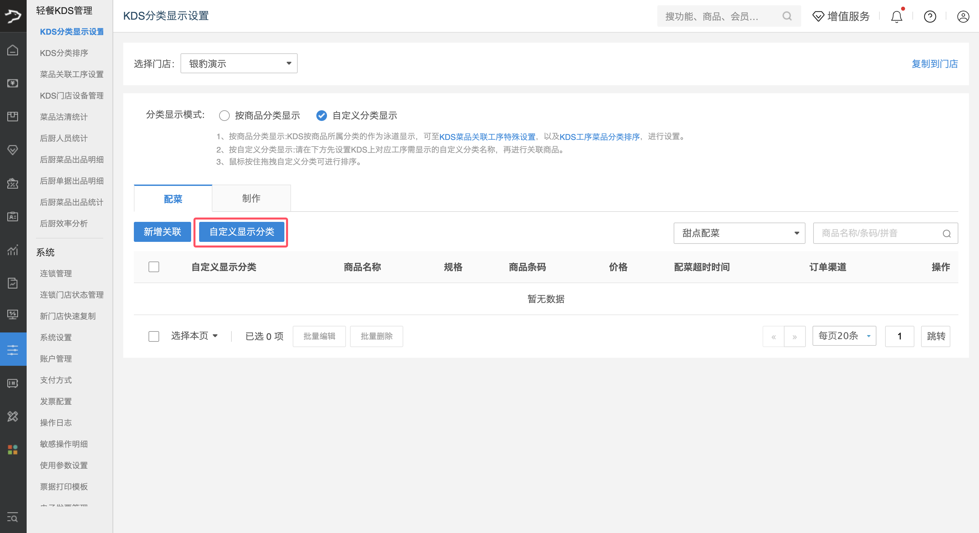Screen dimensions: 979x533
Task: Check the table header select-all checkbox
Action: tap(154, 267)
